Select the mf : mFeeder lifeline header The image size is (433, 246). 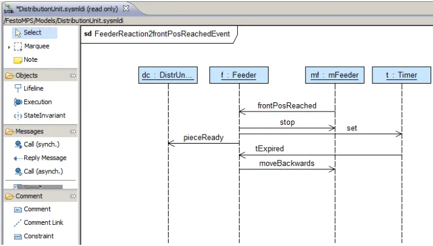[335, 75]
